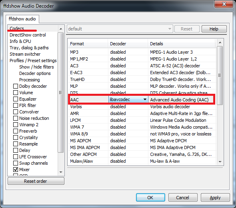The width and height of the screenshot is (236, 208).
Task: Enable the Dolby decoder checkbox
Action: (x=16, y=86)
